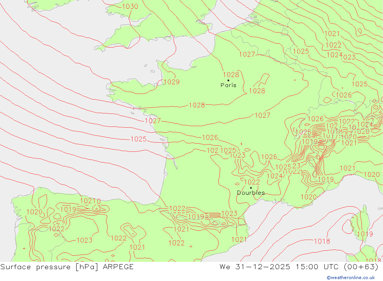Click the 1019 label near Corsica
The image size is (383, 281).
pos(365,234)
